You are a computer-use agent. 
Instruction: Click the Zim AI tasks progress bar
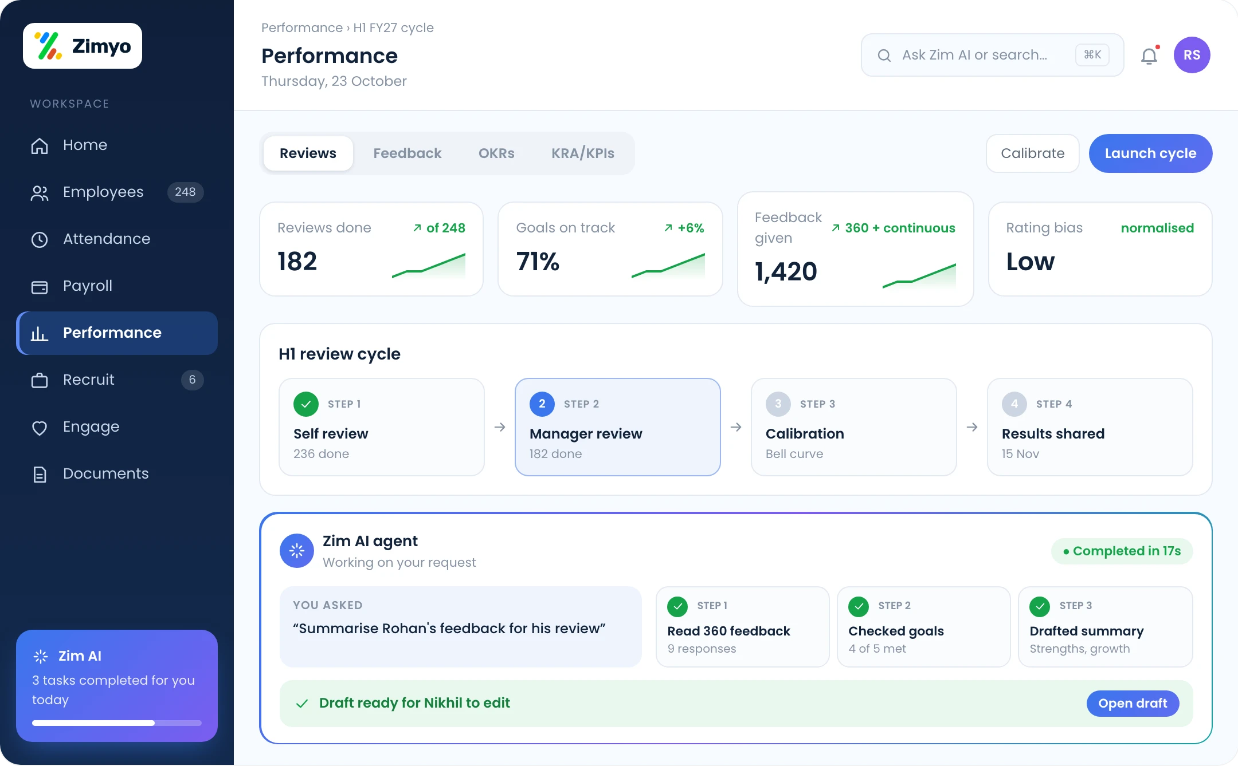[x=117, y=723]
